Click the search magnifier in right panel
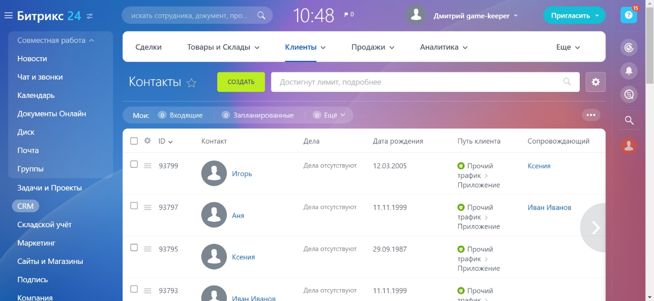The image size is (654, 301). click(x=629, y=120)
